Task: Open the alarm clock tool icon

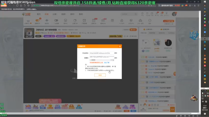Action: (84, 21)
